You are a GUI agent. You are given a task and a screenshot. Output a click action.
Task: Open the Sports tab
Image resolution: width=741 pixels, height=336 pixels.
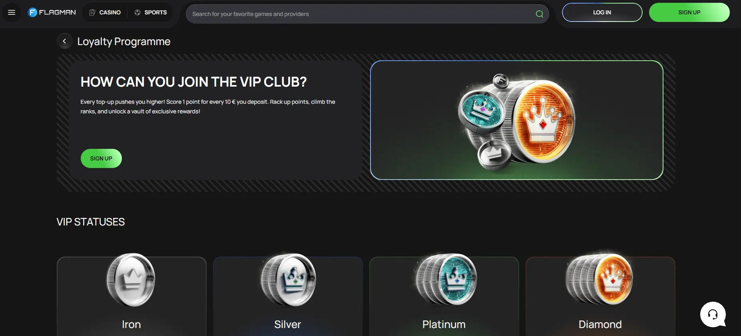151,12
